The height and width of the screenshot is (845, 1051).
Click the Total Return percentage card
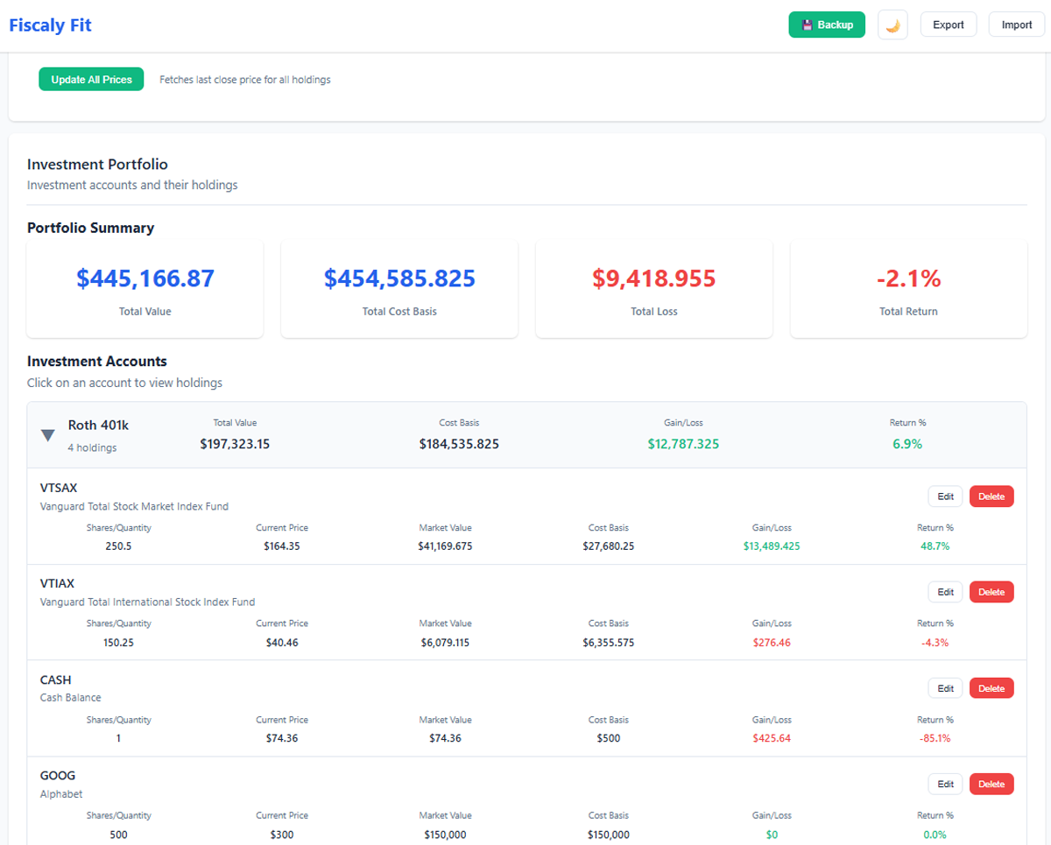908,289
